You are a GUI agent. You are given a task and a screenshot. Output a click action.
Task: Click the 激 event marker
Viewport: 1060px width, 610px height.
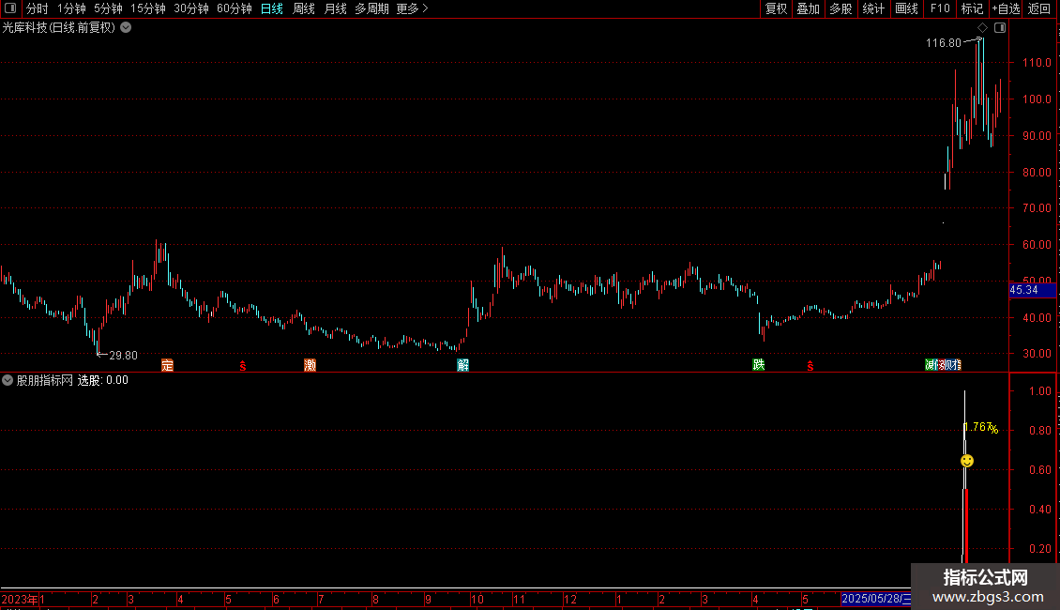click(310, 365)
